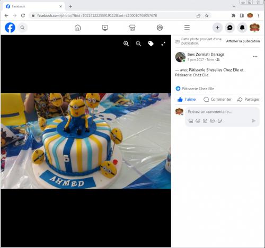Focus the Ecrivez un commentaire field
Image resolution: width=265 pixels, height=248 pixels.
coord(223,112)
